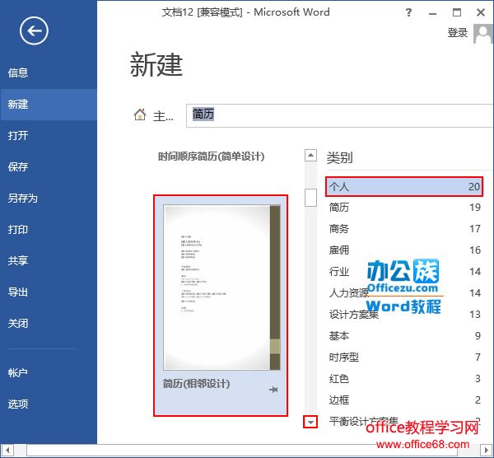Open 选项 settings
This screenshot has height=458, width=494.
coord(49,404)
